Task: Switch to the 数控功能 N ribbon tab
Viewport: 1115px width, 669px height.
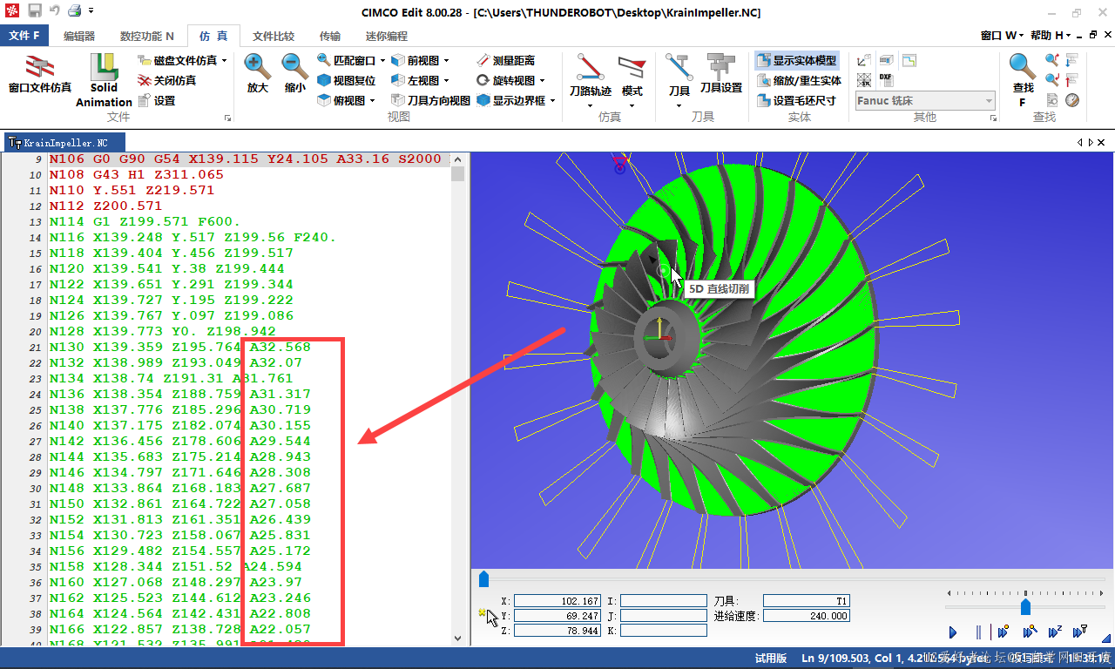Action: [x=146, y=36]
